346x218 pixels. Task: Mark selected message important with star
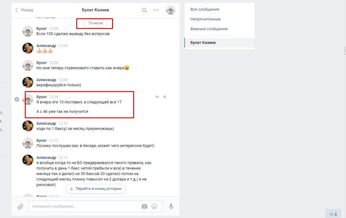(165, 97)
